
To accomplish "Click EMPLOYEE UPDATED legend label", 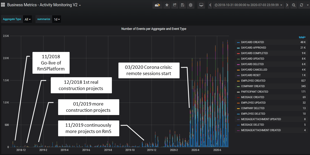I will (253, 103).
